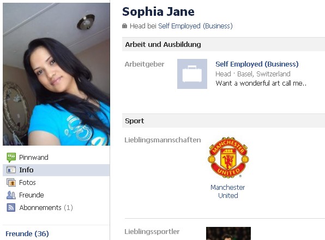The image size is (325, 240).
Task: Click the Lieblingssportler athlete thumbnail
Action: click(x=228, y=233)
